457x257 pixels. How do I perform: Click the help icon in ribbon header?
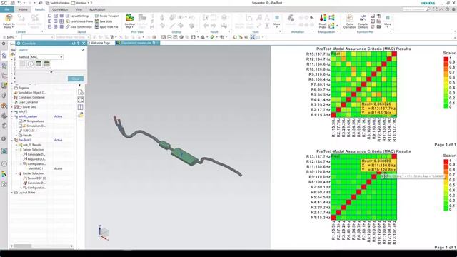(448, 9)
